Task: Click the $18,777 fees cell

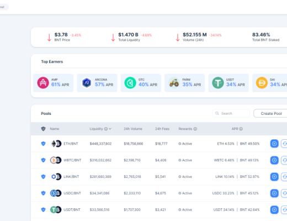Action: pyautogui.click(x=161, y=144)
